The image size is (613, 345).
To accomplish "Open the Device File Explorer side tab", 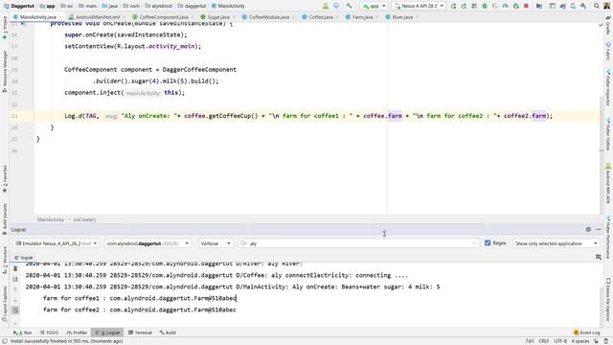I will [x=608, y=299].
